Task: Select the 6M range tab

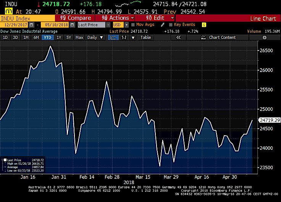Action: click(x=36, y=37)
